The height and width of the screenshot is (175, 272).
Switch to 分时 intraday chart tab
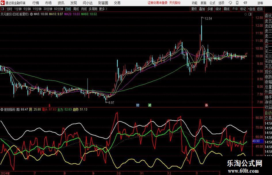9,9
